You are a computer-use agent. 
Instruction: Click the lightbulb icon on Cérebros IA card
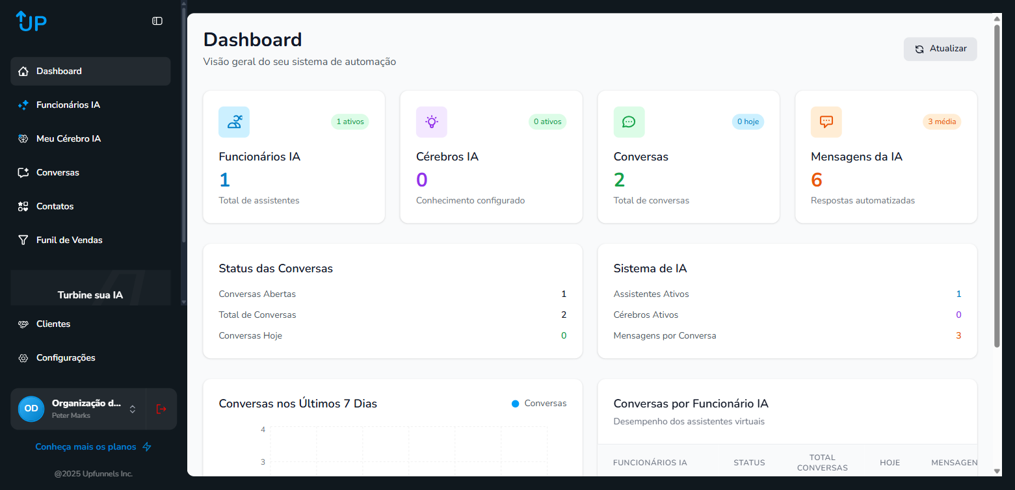click(431, 122)
